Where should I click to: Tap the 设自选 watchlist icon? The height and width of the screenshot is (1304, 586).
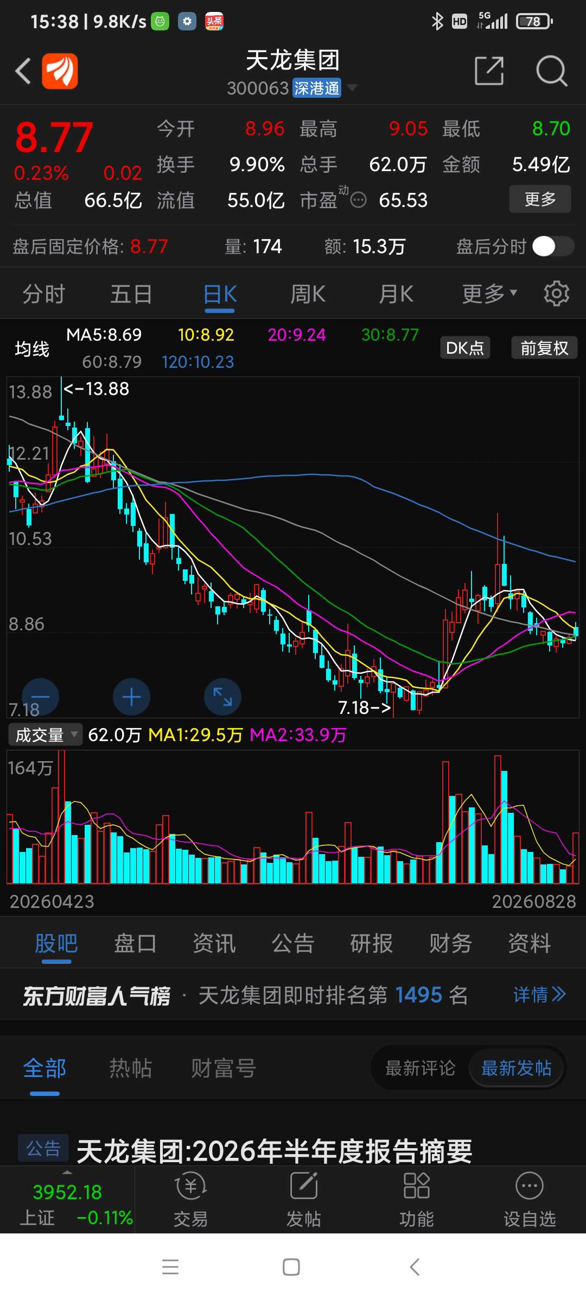pyautogui.click(x=530, y=1199)
